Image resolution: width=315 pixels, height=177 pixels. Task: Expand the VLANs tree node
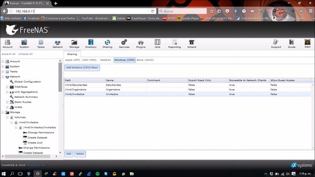coord(7,107)
